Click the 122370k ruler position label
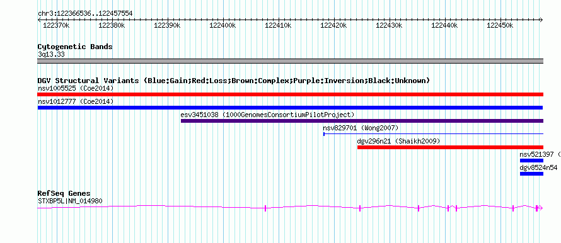561x243 pixels. coord(56,25)
